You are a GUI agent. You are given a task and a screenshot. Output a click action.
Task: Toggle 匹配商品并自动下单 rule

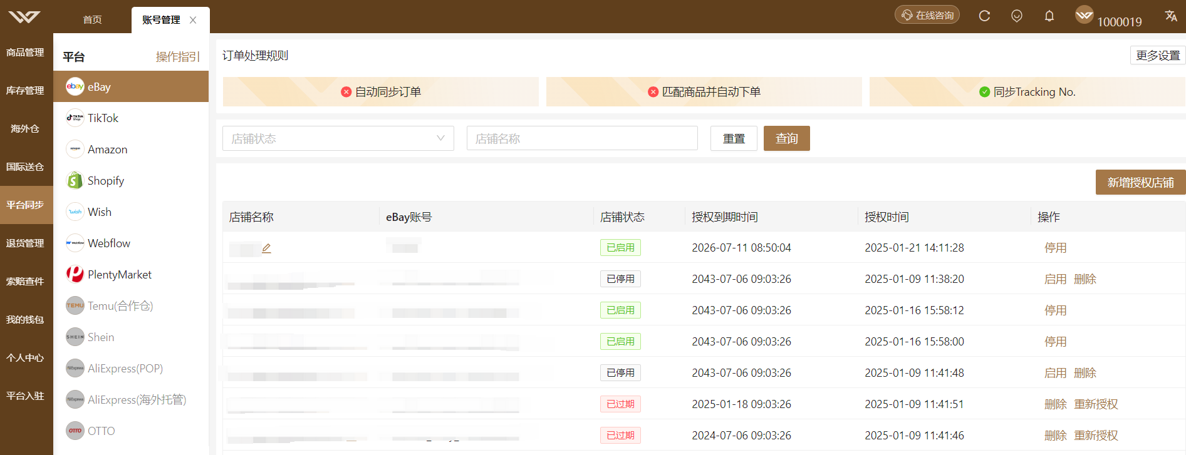[704, 92]
